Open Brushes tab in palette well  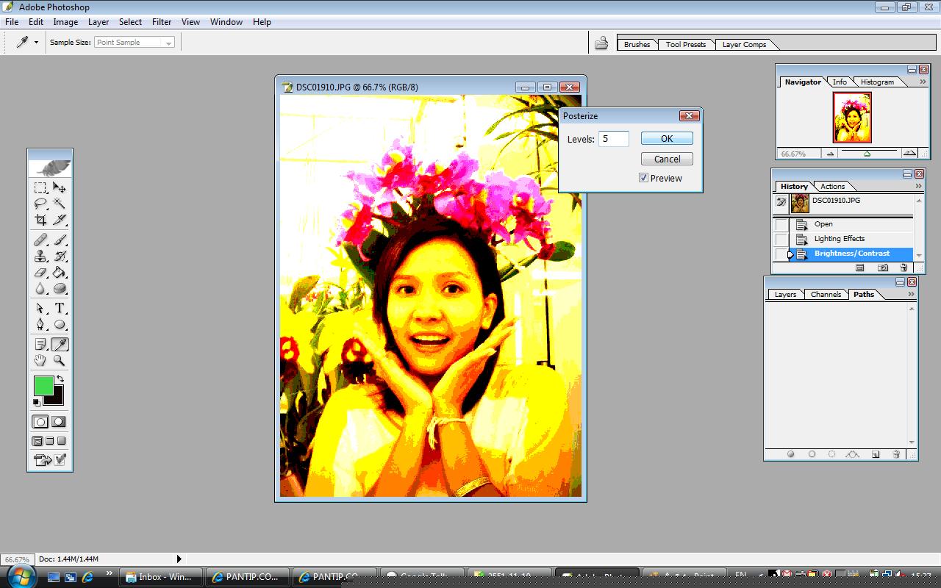(637, 44)
